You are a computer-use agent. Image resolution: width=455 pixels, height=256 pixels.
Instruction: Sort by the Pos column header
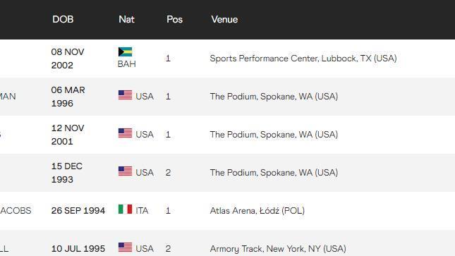point(174,19)
